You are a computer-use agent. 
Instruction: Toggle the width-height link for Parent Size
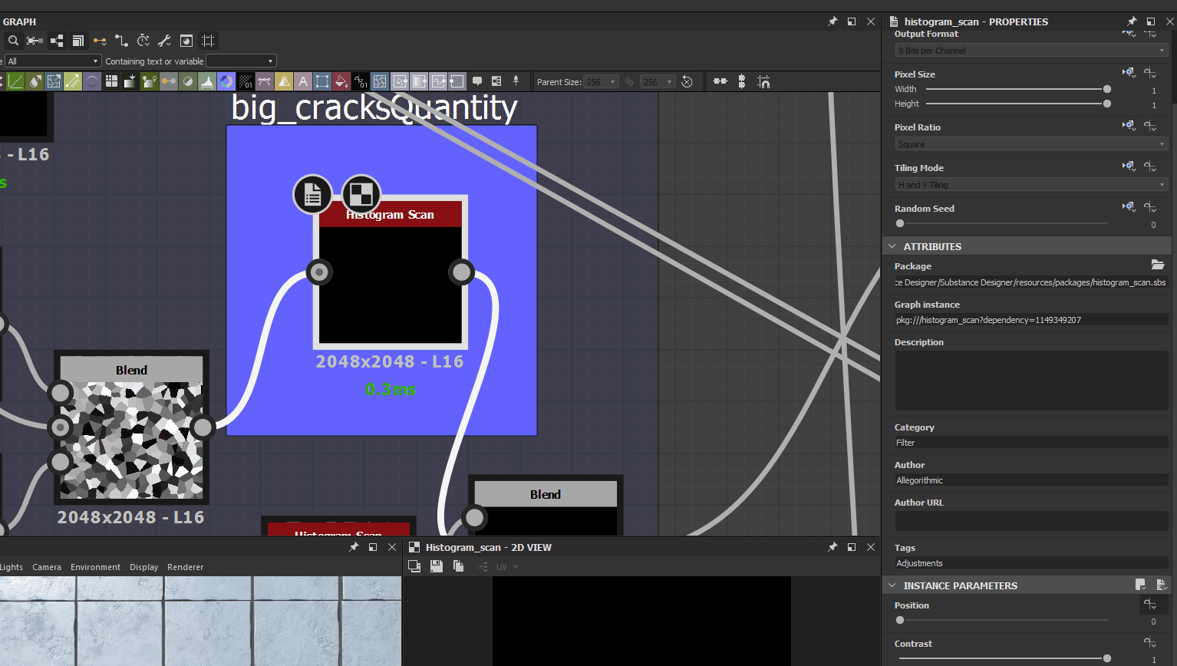pos(629,81)
